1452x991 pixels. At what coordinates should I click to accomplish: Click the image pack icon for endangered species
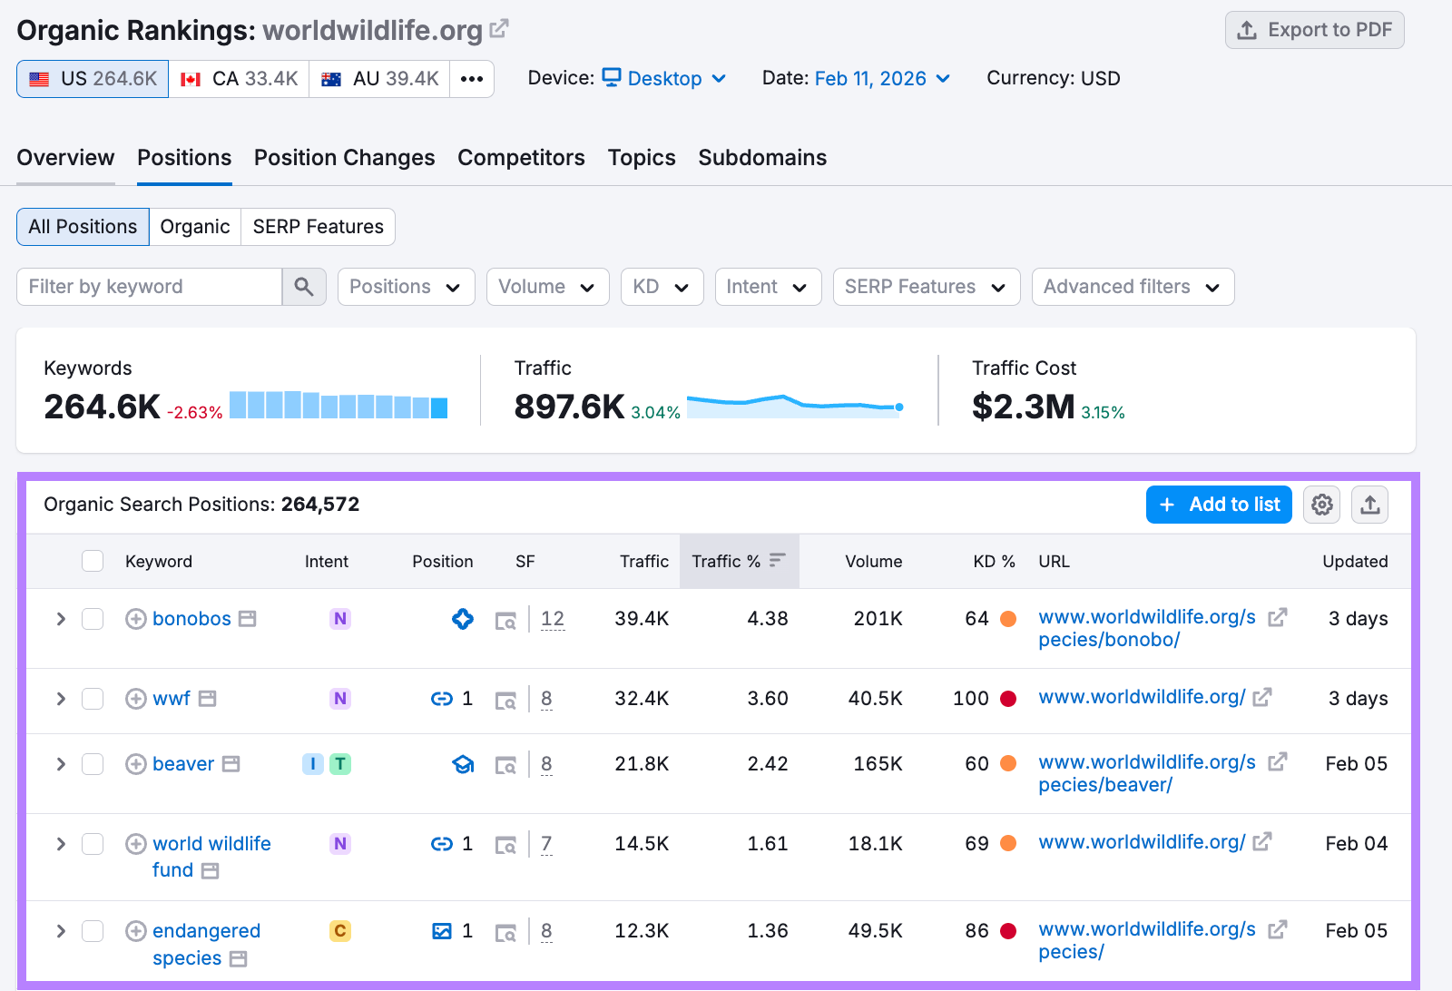(443, 930)
